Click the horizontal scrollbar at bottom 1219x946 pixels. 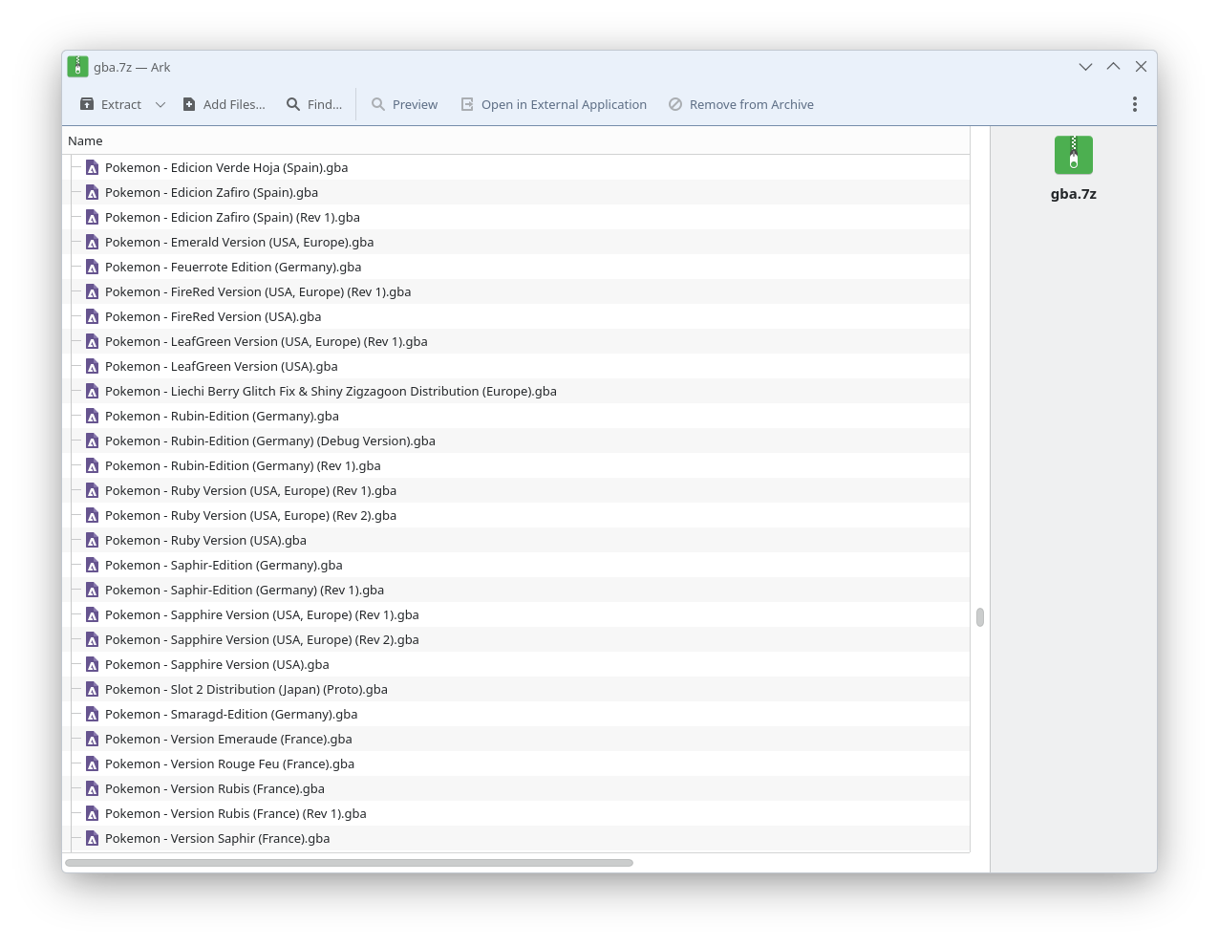click(349, 863)
